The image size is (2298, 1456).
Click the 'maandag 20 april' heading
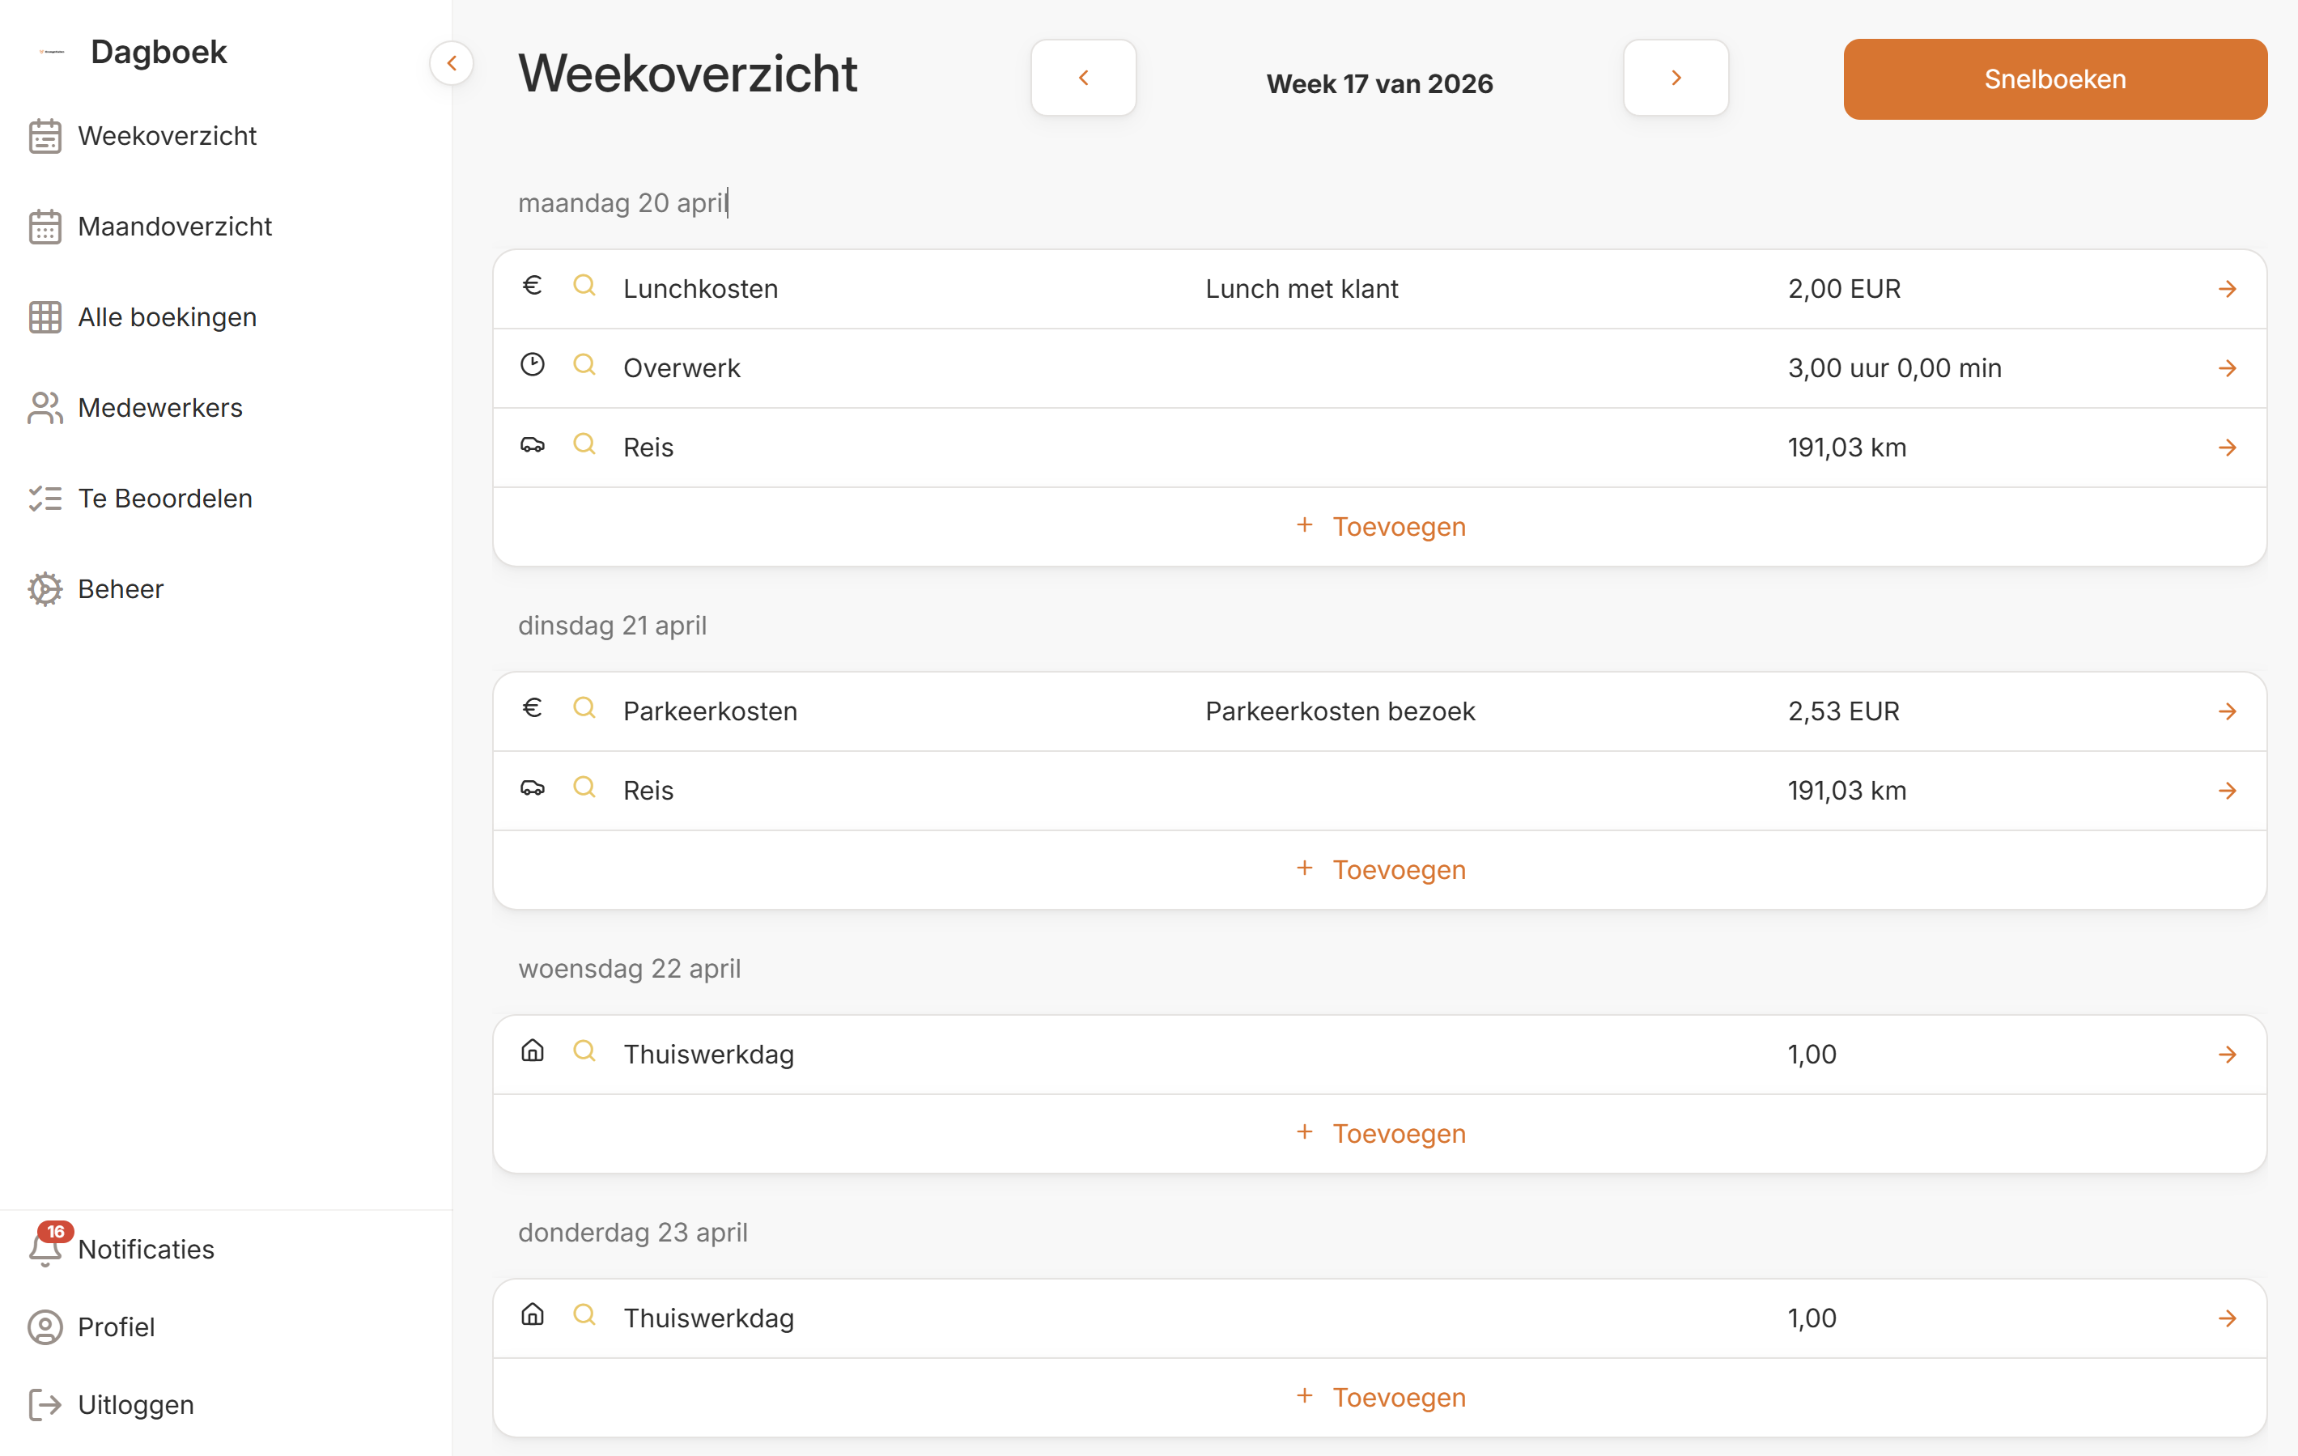623,203
